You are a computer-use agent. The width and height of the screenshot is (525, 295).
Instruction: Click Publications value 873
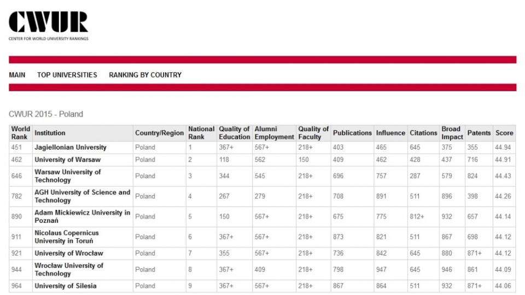(338, 237)
